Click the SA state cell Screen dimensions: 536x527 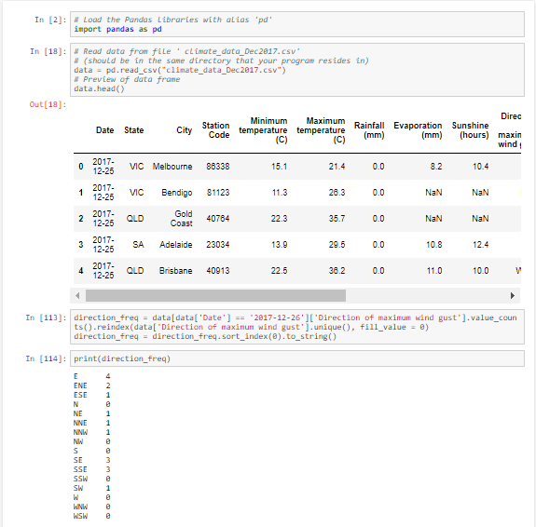pyautogui.click(x=138, y=245)
